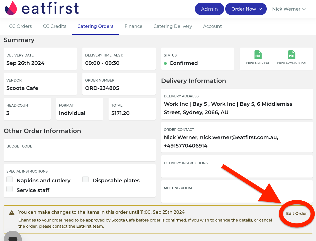Click the warning triangle icon in notice
316x241 pixels.
pos(12,213)
